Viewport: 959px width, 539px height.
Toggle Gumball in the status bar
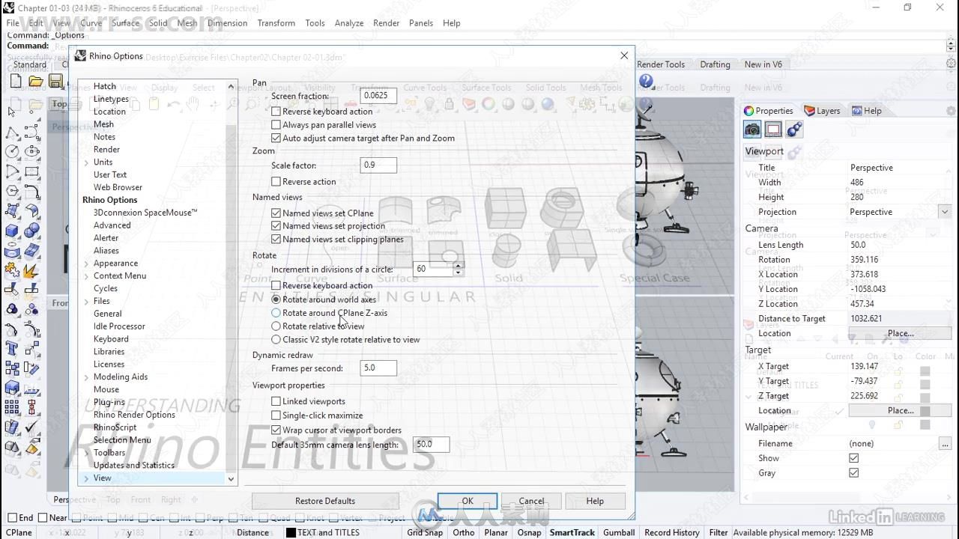coord(619,533)
